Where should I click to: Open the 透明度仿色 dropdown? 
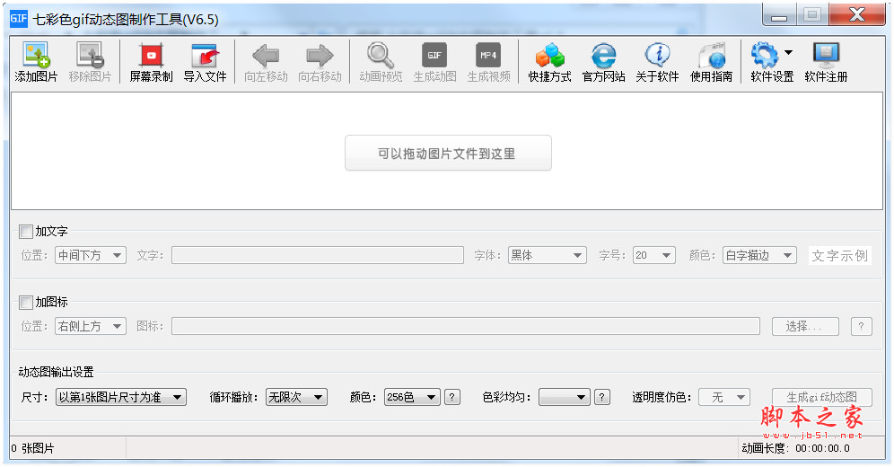point(724,397)
